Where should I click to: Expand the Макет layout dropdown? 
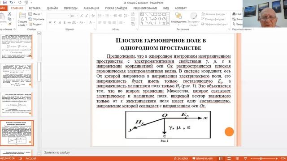35,14
